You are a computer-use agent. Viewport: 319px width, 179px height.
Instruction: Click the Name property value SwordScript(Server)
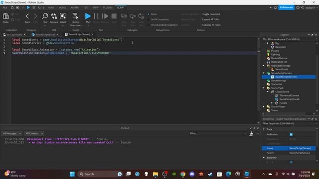(302, 148)
